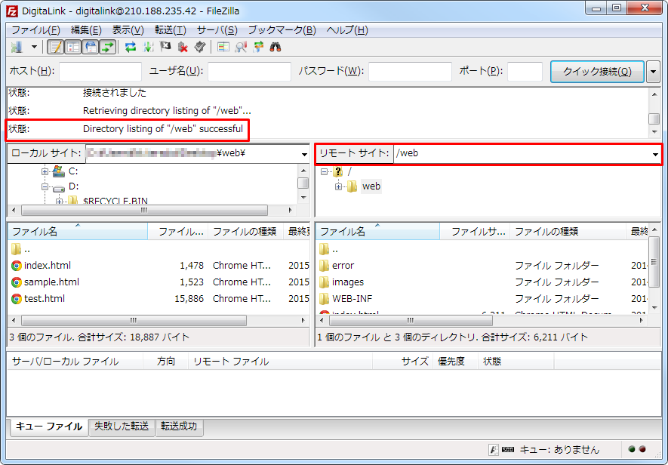Sort local list by ファイルの種類 column
Image resolution: width=668 pixels, height=465 pixels.
(x=245, y=232)
